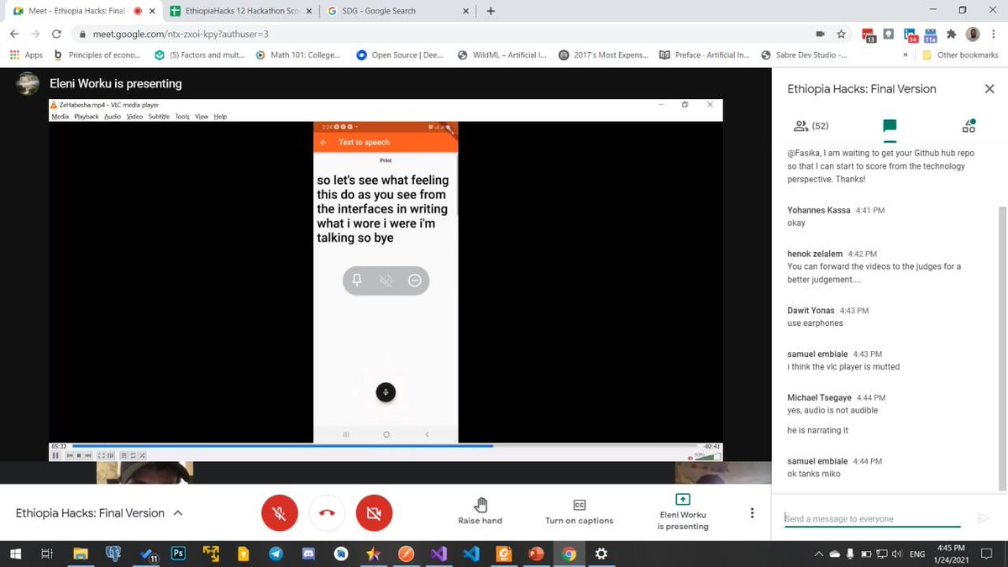This screenshot has width=1008, height=567.
Task: Open the Other bookmarks folder
Action: click(x=960, y=55)
